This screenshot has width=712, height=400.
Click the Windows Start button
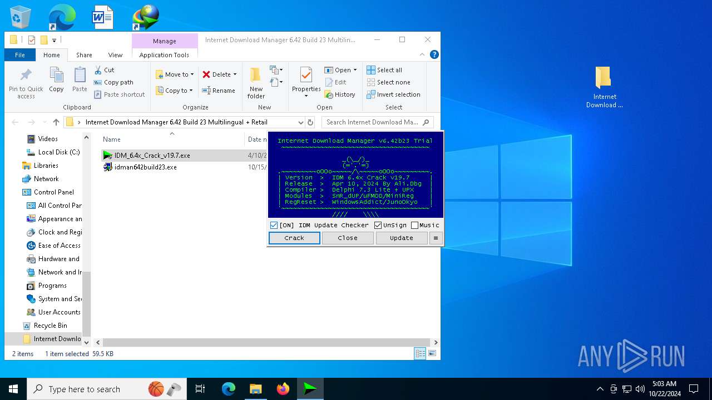13,389
